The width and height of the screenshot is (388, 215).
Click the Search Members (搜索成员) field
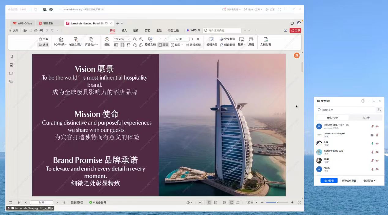[x=345, y=110]
